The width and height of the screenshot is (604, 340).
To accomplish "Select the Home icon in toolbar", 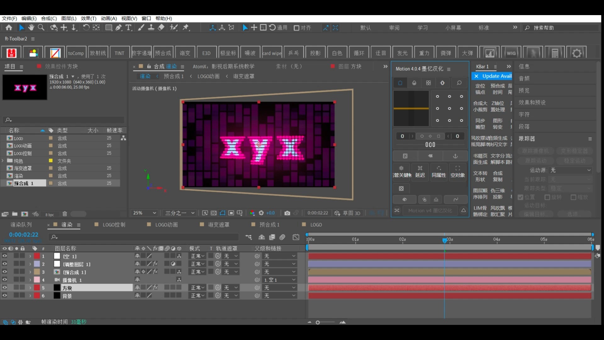I will (9, 28).
